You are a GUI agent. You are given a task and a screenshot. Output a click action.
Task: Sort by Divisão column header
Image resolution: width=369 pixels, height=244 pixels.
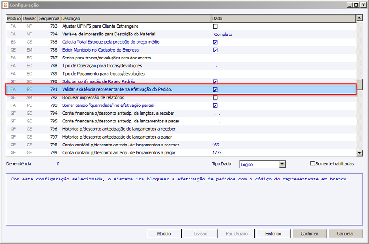pos(30,18)
